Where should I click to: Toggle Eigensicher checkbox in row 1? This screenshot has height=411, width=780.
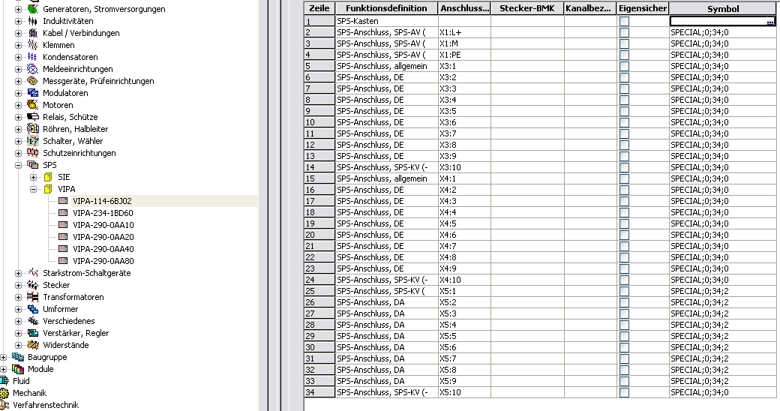624,22
